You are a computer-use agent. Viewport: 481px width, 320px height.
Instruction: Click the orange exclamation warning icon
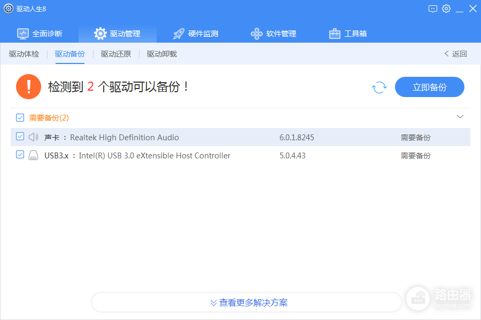point(28,86)
